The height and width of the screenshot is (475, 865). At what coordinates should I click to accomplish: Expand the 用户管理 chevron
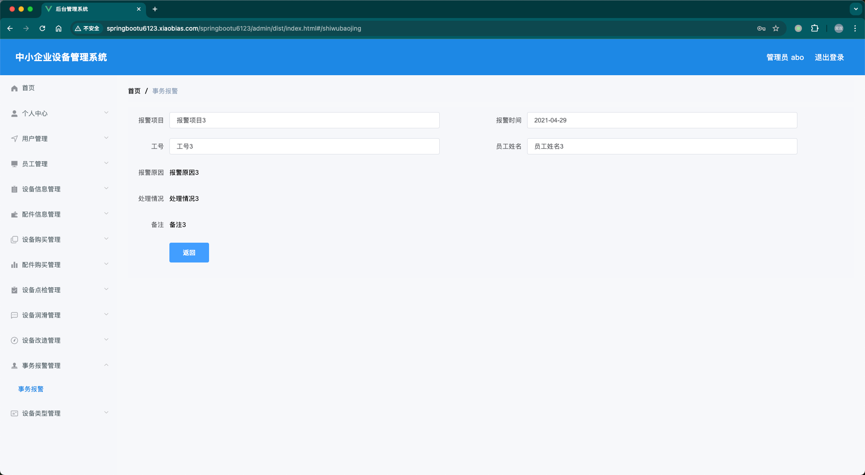[x=106, y=138]
